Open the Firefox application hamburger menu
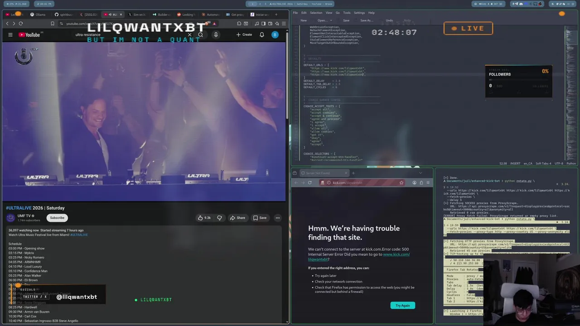This screenshot has height=326, width=580. [x=428, y=182]
